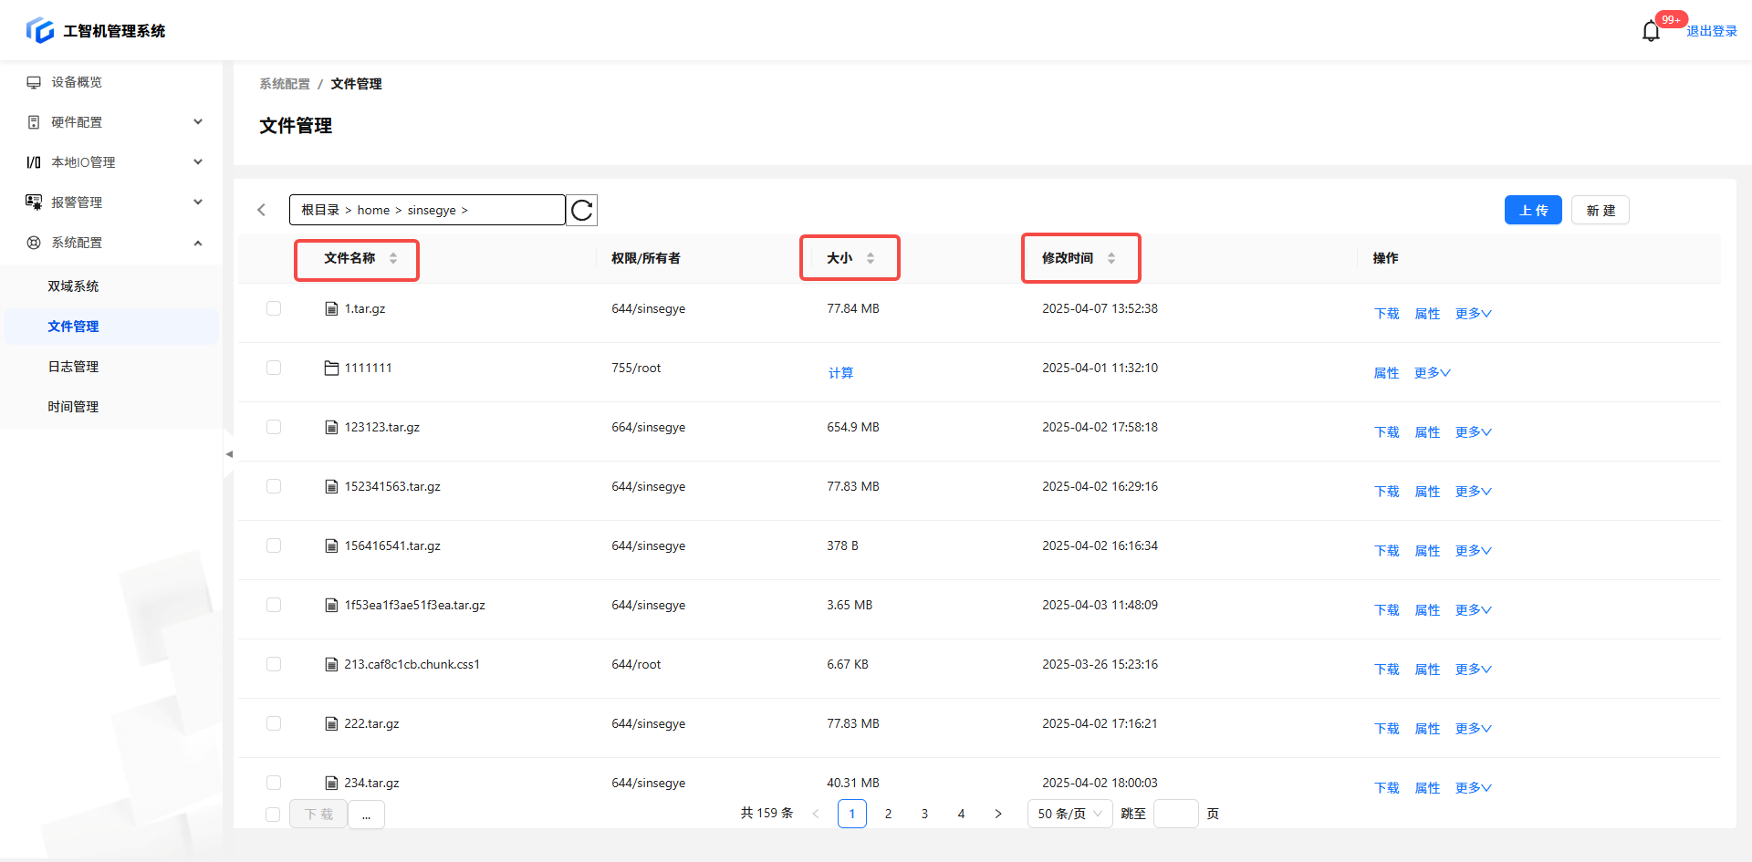Click the 跳至 page number input field
Screen dimensions: 1752x862
(x=1175, y=814)
